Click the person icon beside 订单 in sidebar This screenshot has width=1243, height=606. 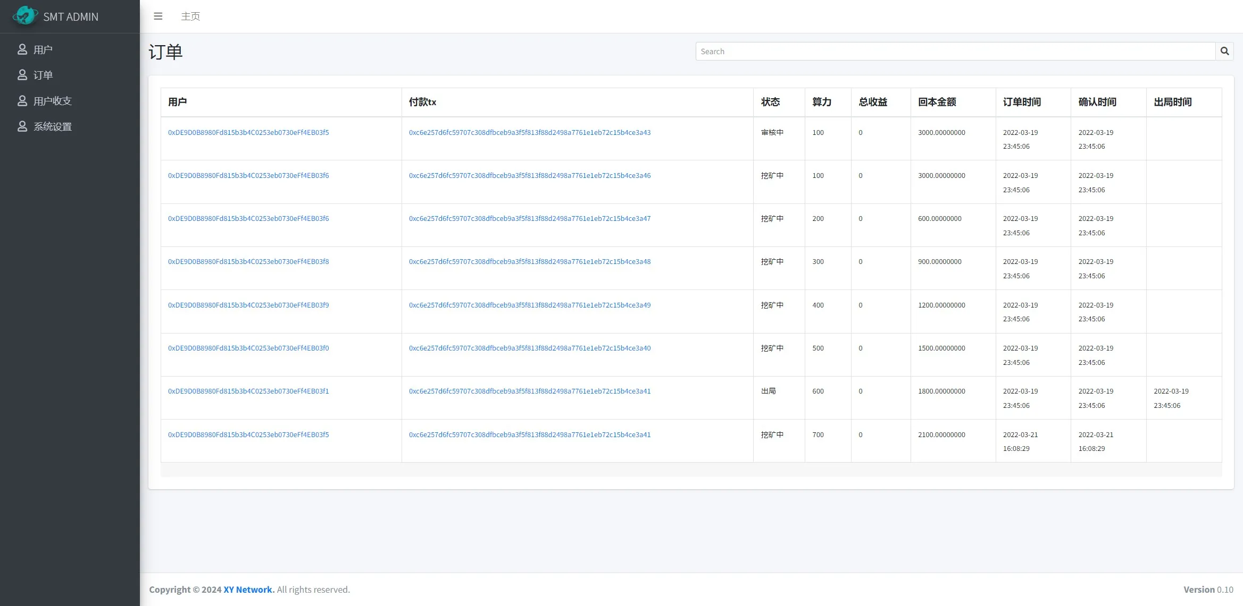click(x=22, y=75)
